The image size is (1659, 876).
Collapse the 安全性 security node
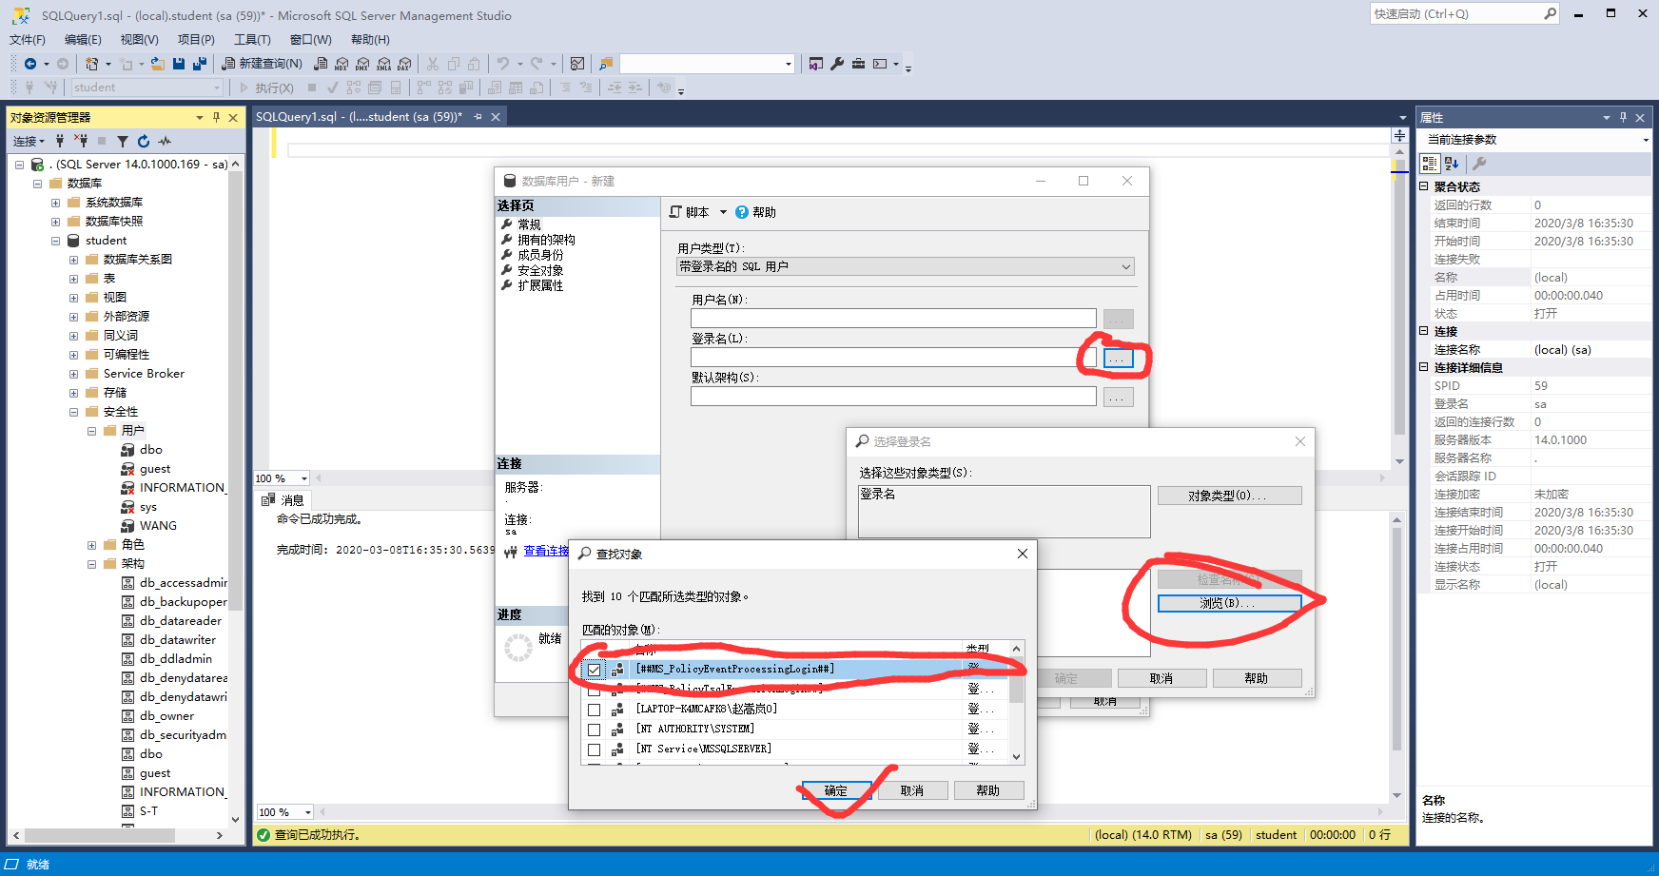click(73, 412)
